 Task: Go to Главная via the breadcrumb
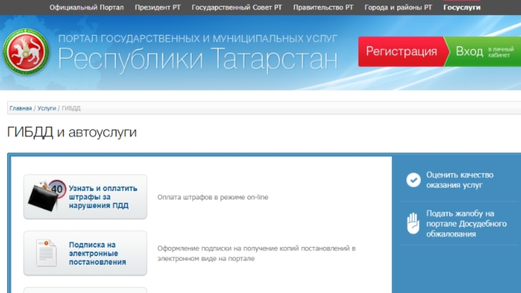pyautogui.click(x=21, y=108)
